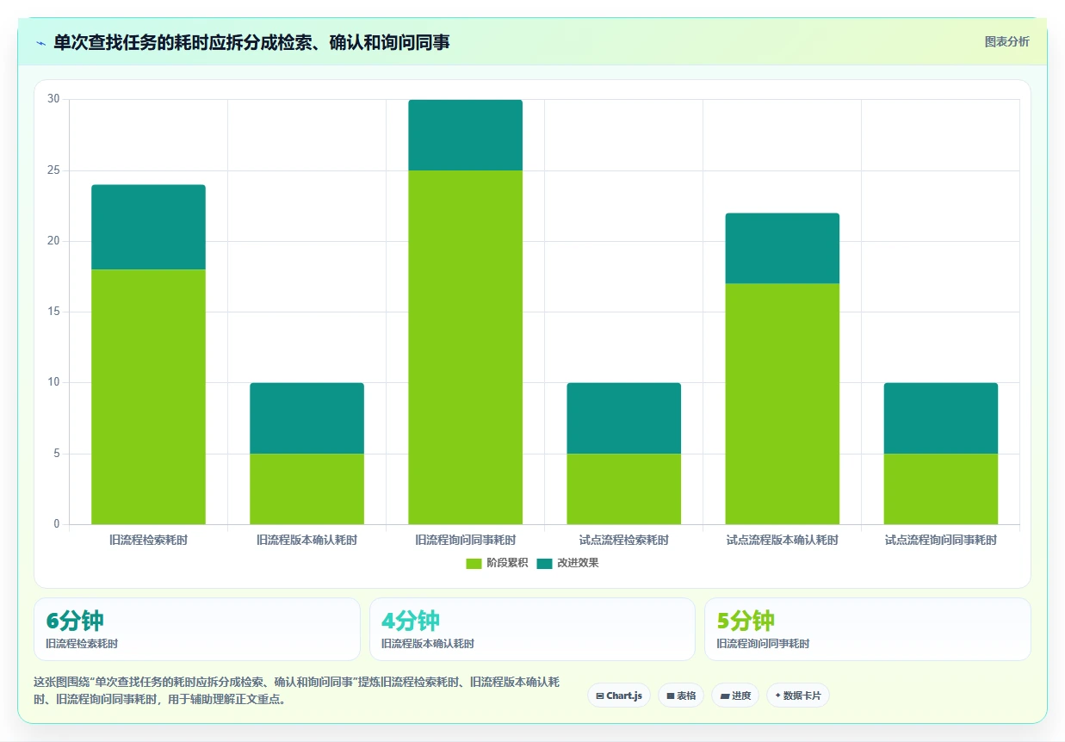Click the y-axis value 25
The image size is (1065, 742).
click(x=53, y=170)
